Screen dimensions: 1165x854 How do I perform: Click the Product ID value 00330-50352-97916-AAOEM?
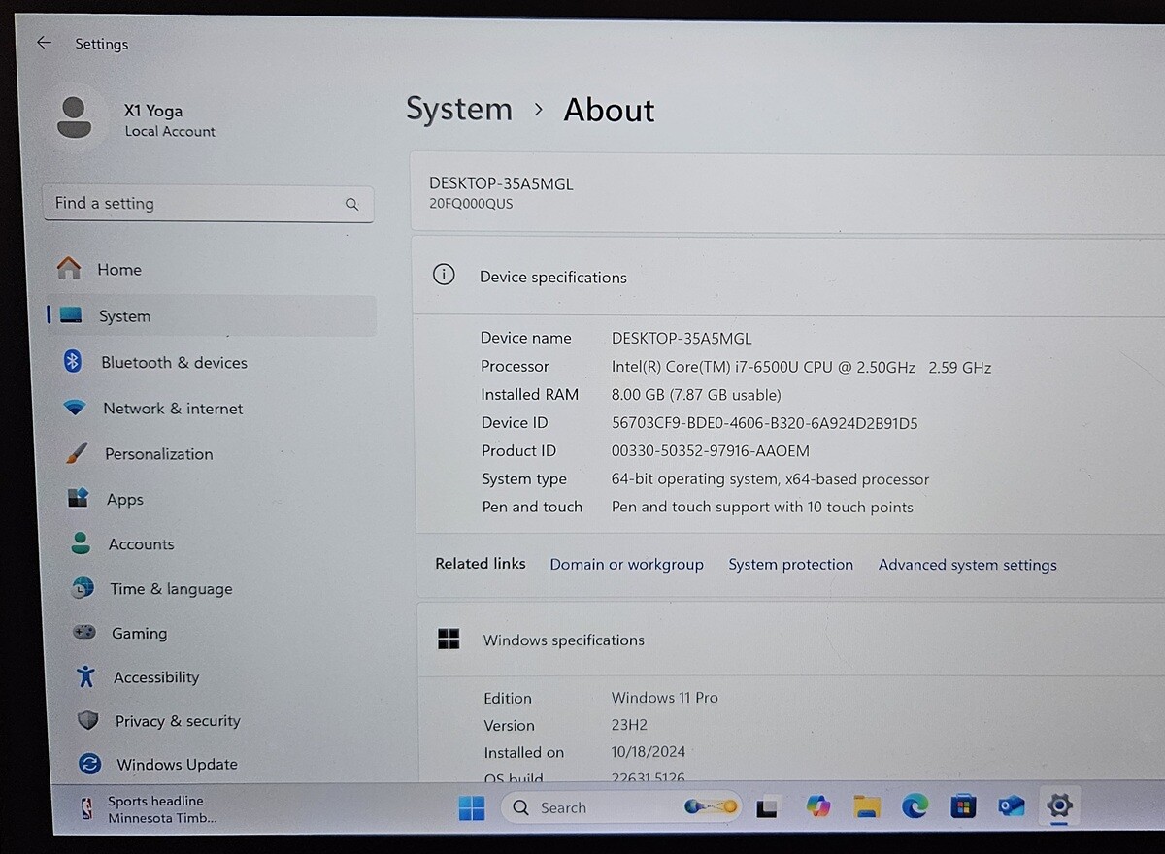click(710, 451)
